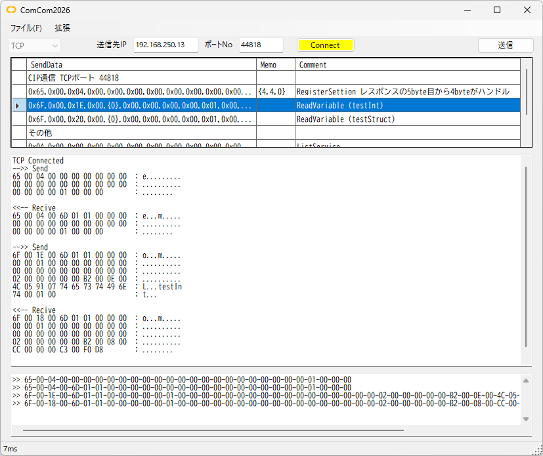The width and height of the screenshot is (543, 456).
Task: Click the ComCom2026 app icon in title bar
Action: pos(11,10)
